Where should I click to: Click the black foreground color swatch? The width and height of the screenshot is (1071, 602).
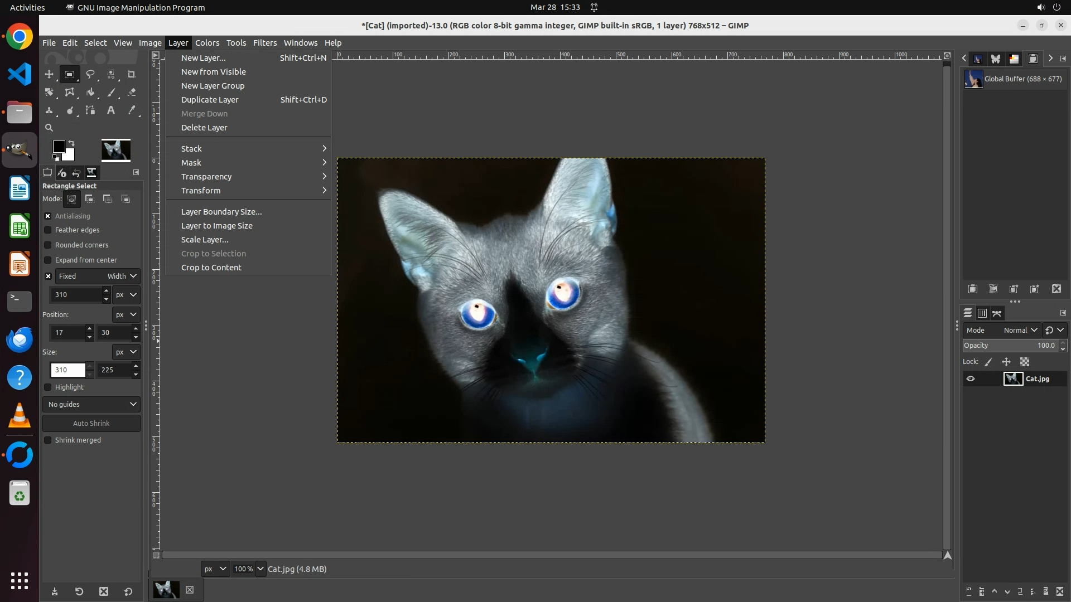57,146
